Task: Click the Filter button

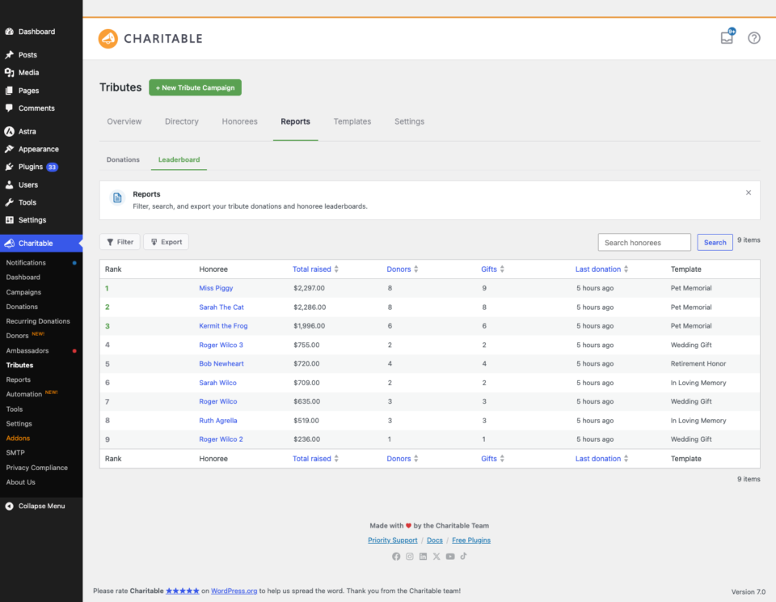Action: coord(120,242)
